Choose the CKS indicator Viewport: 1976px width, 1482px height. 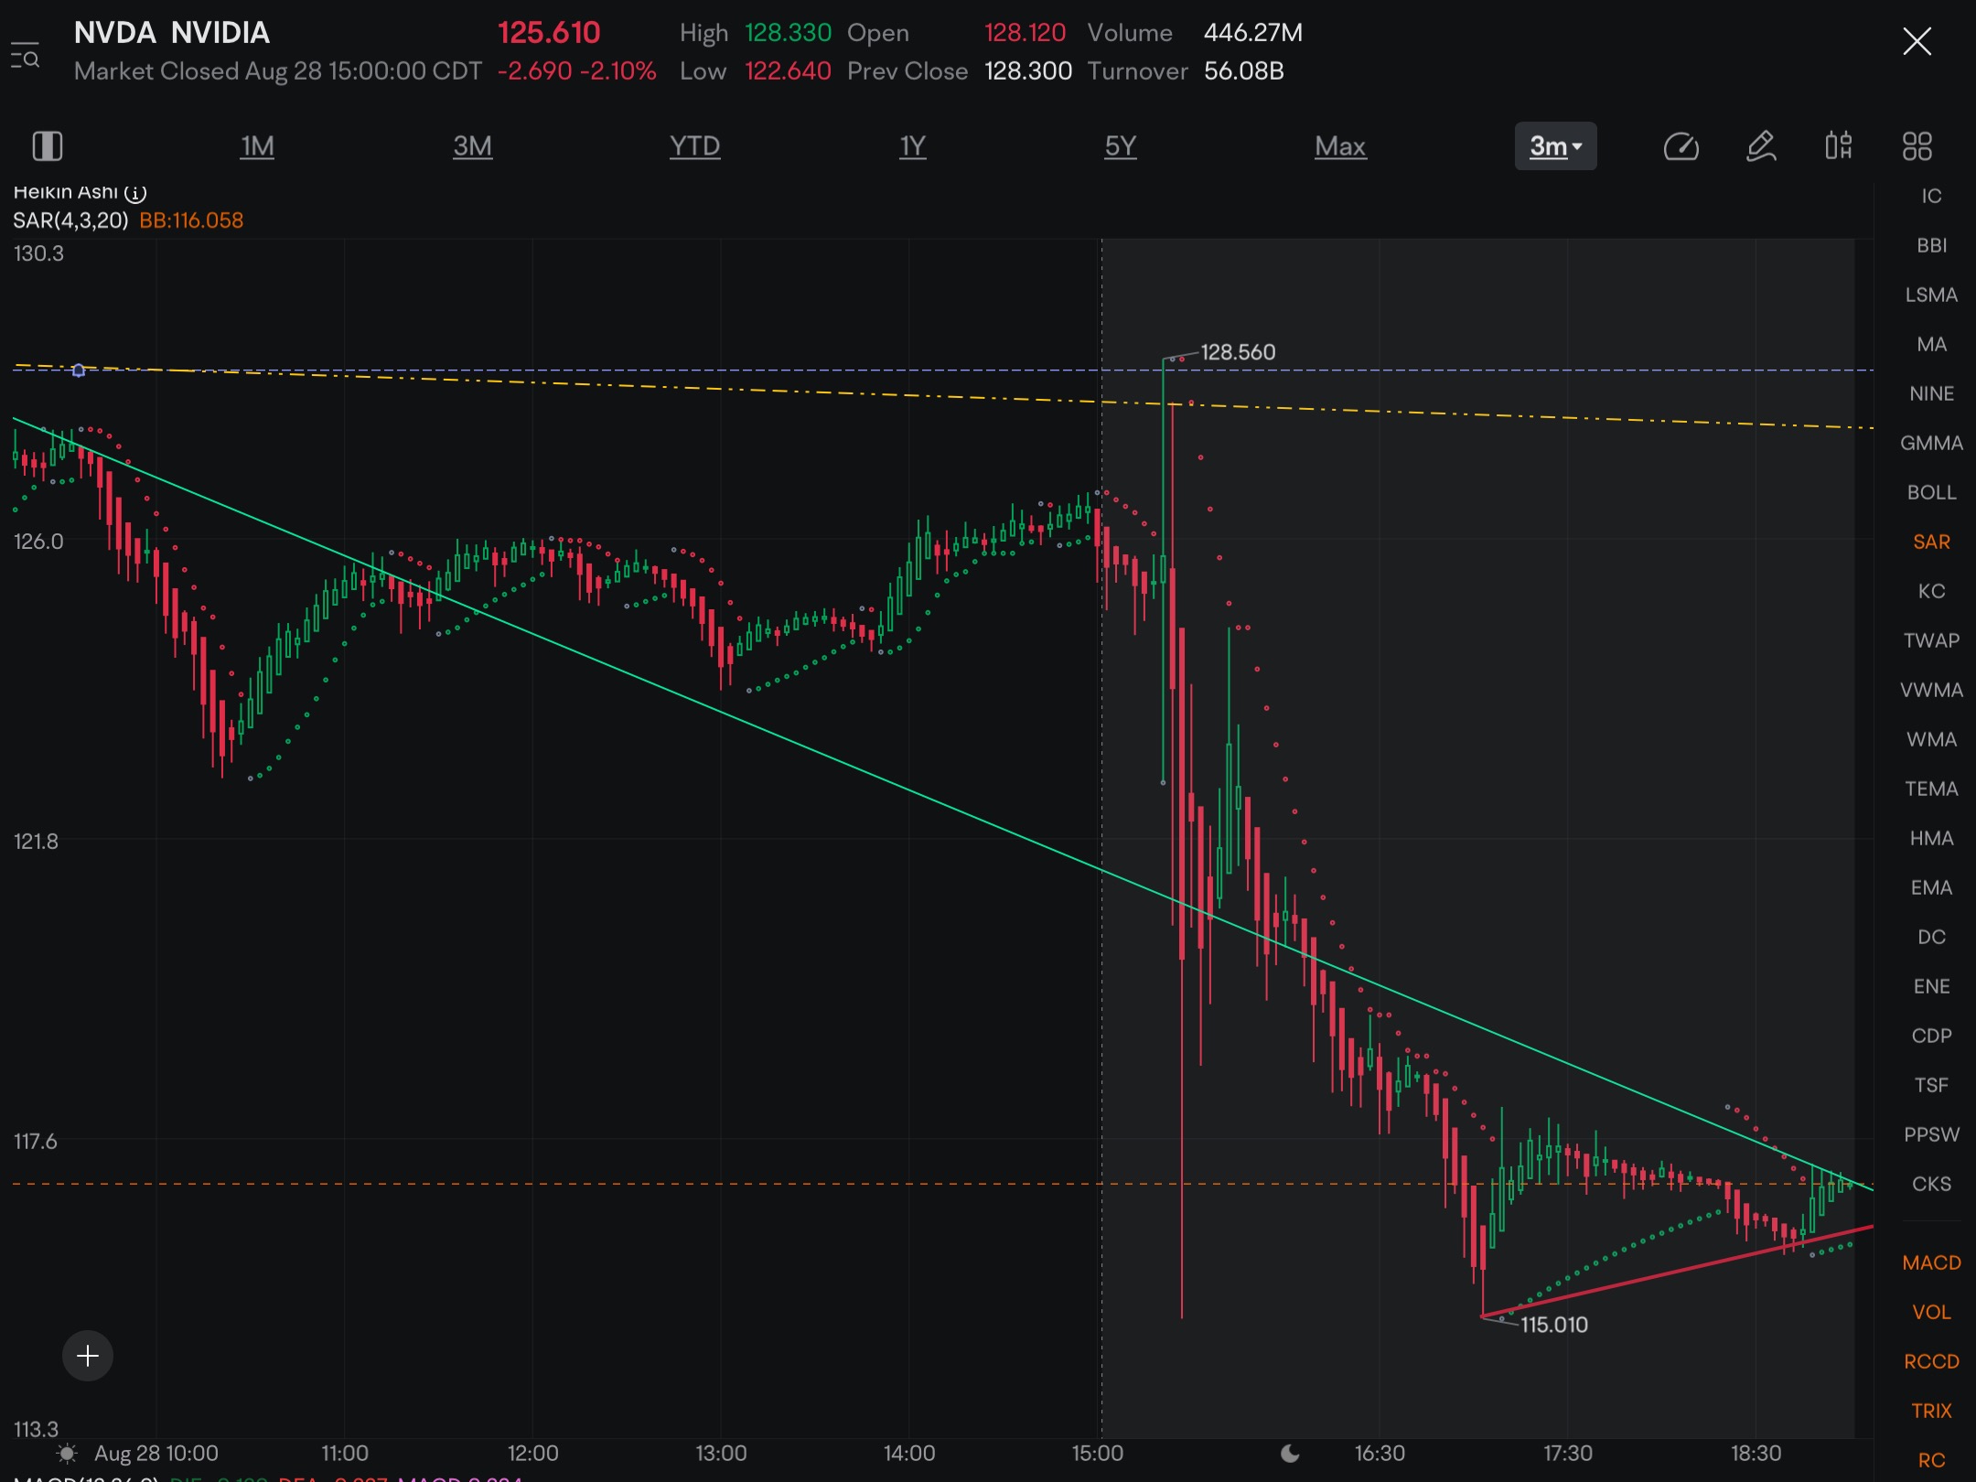1931,1184
